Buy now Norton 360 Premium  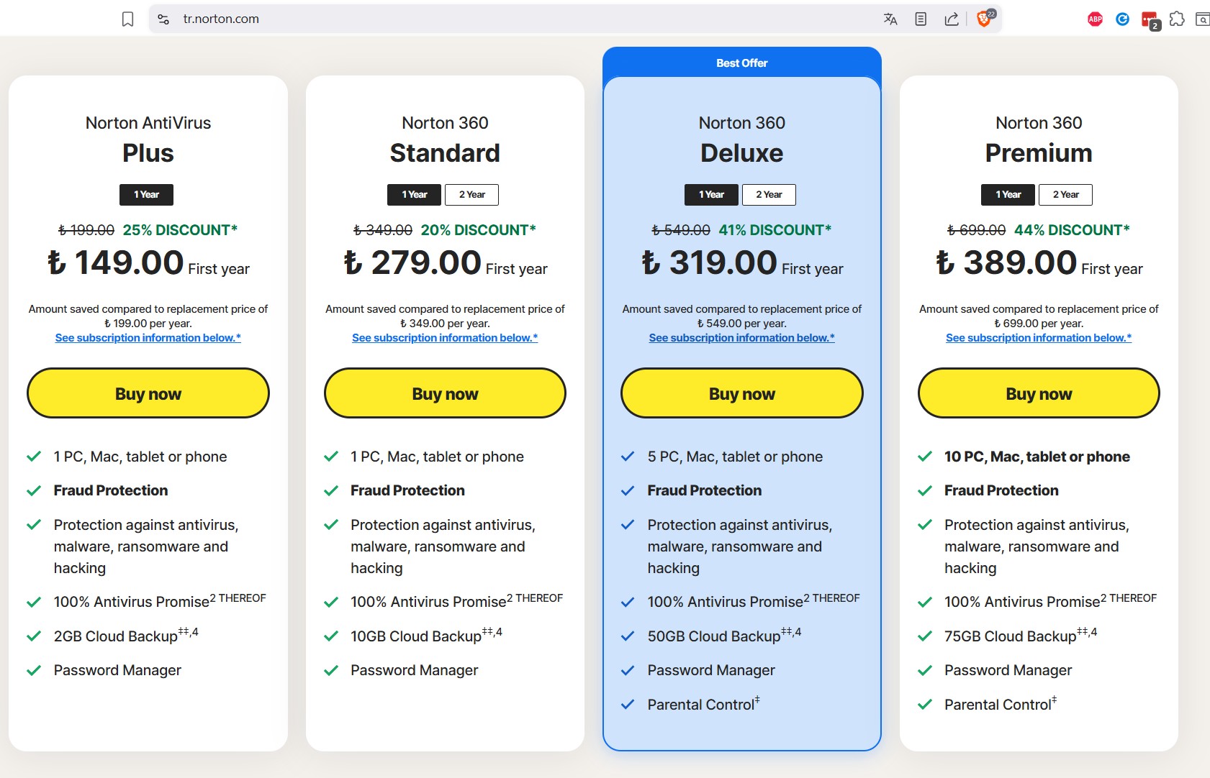(1039, 393)
